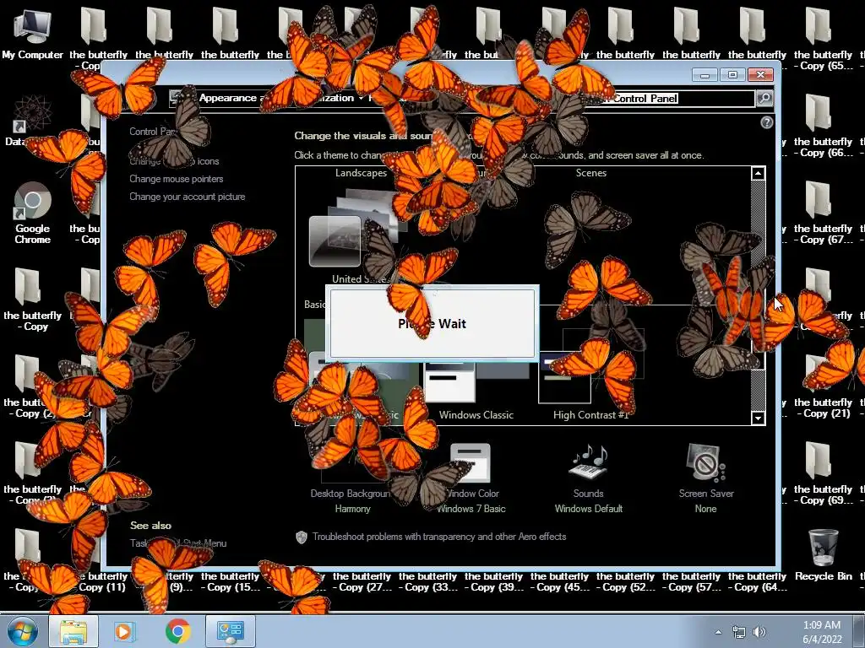The image size is (865, 648).
Task: Click Change mouse pointers link
Action: pyautogui.click(x=177, y=179)
